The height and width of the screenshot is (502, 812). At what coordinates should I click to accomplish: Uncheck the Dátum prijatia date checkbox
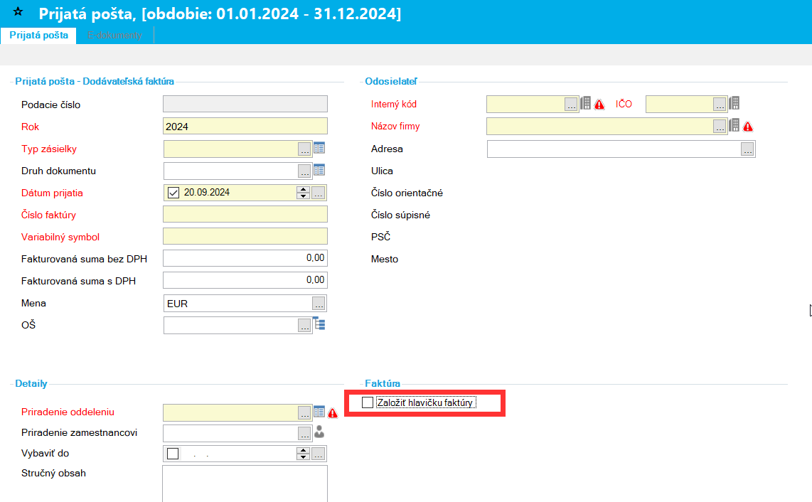(173, 192)
